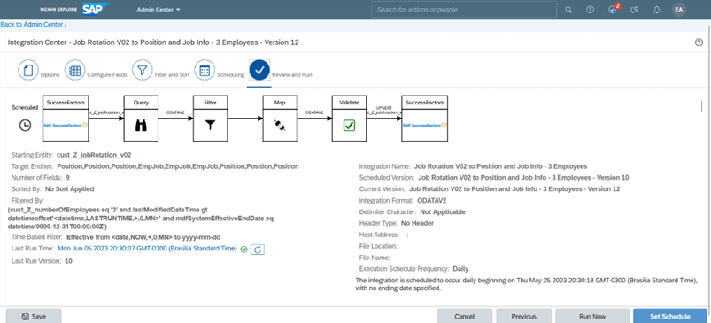Go to the Filter and Sort step icon
The image size is (711, 323).
143,71
